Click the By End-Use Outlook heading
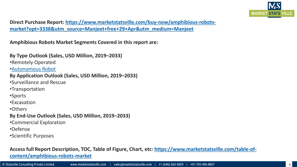The height and width of the screenshot is (167, 297). click(70, 116)
